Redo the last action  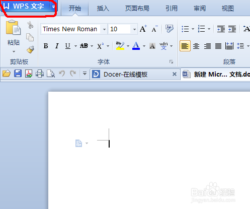[x=73, y=74]
